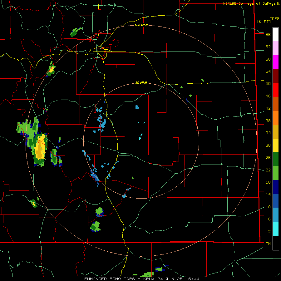The height and width of the screenshot is (281, 281).
Task: Click the "58" legend value
Action: (268, 59)
